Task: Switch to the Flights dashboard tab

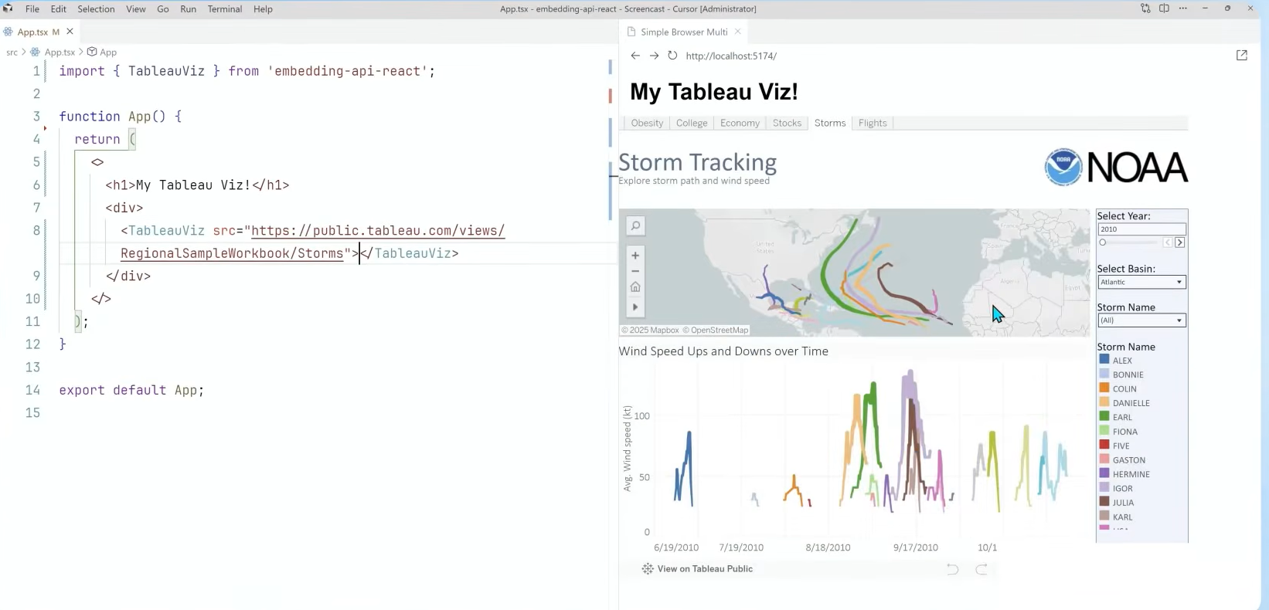Action: [x=873, y=123]
